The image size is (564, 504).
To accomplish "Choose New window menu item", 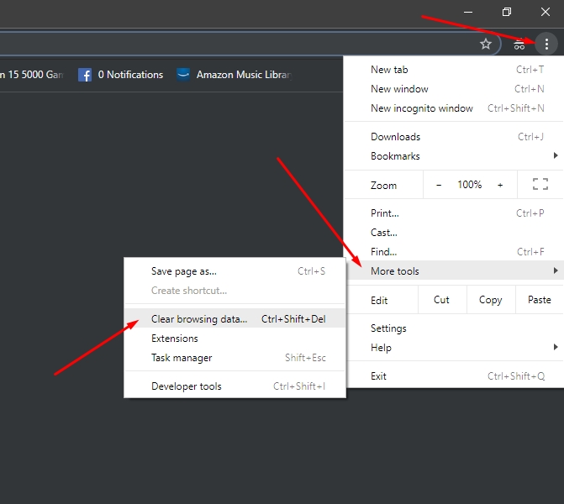I will pyautogui.click(x=454, y=89).
